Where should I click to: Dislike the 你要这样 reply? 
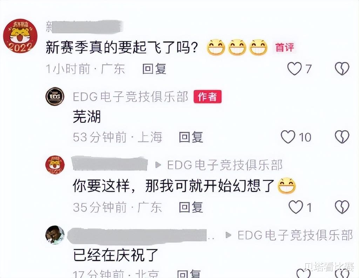point(342,207)
